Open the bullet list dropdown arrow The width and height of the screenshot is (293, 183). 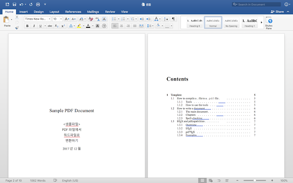[119, 19]
